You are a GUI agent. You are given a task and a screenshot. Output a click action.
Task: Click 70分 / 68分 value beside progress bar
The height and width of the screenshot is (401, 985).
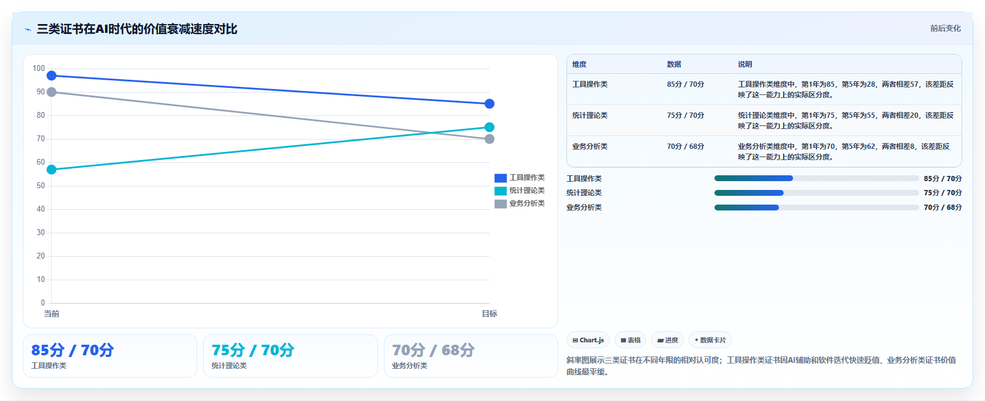943,208
